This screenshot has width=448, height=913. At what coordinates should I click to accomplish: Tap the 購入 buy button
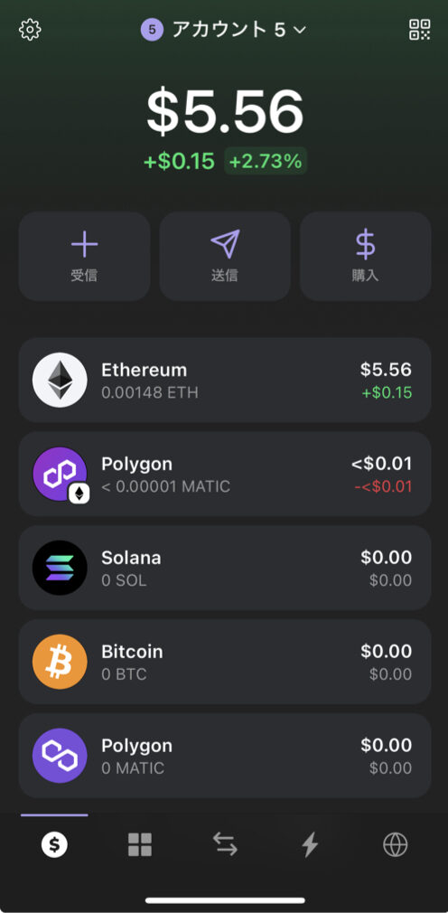pyautogui.click(x=366, y=256)
